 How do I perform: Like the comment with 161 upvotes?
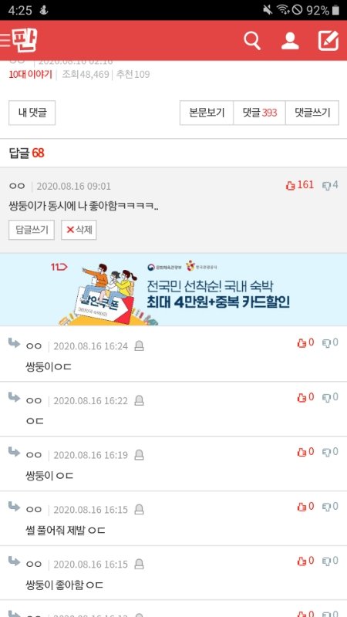pyautogui.click(x=300, y=185)
